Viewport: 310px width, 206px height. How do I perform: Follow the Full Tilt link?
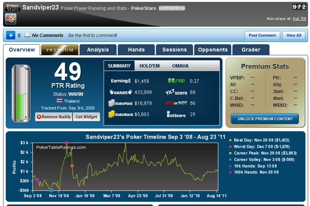[x=299, y=19]
